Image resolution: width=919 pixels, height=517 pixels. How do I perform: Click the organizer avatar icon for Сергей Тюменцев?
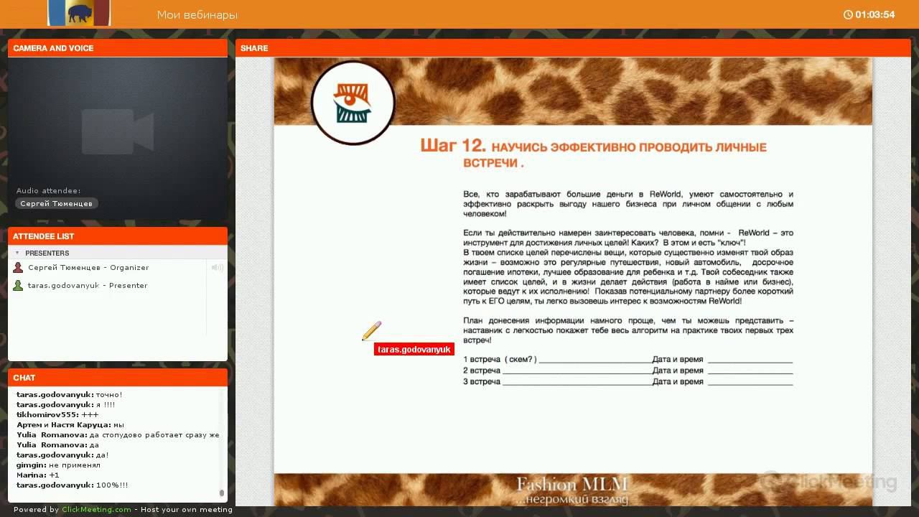[x=19, y=268]
